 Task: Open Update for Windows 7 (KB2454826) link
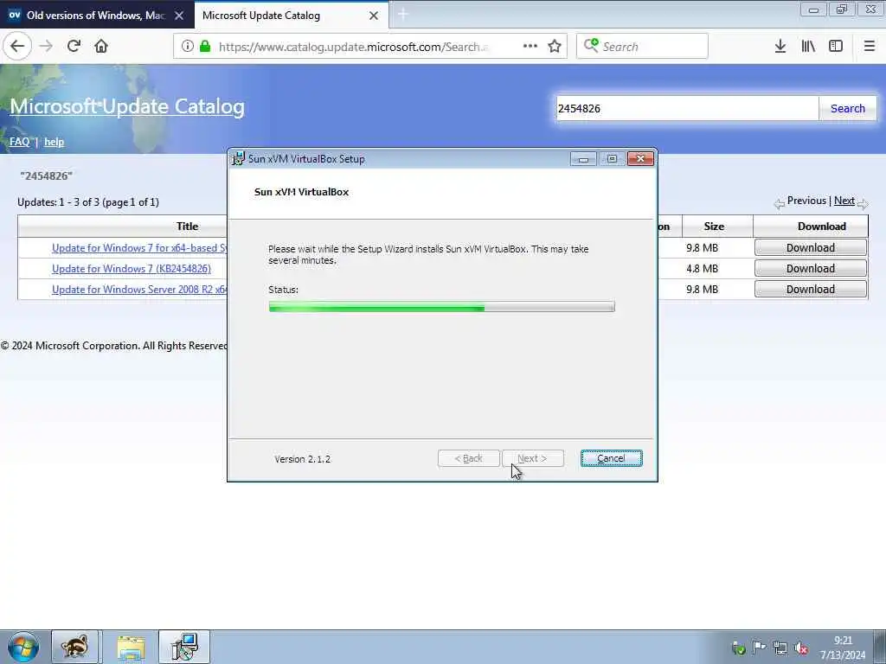pyautogui.click(x=132, y=269)
